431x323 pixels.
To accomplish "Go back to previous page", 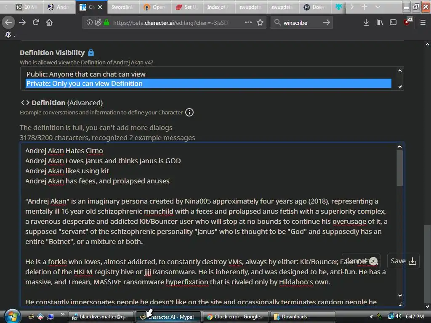I will point(8,22).
